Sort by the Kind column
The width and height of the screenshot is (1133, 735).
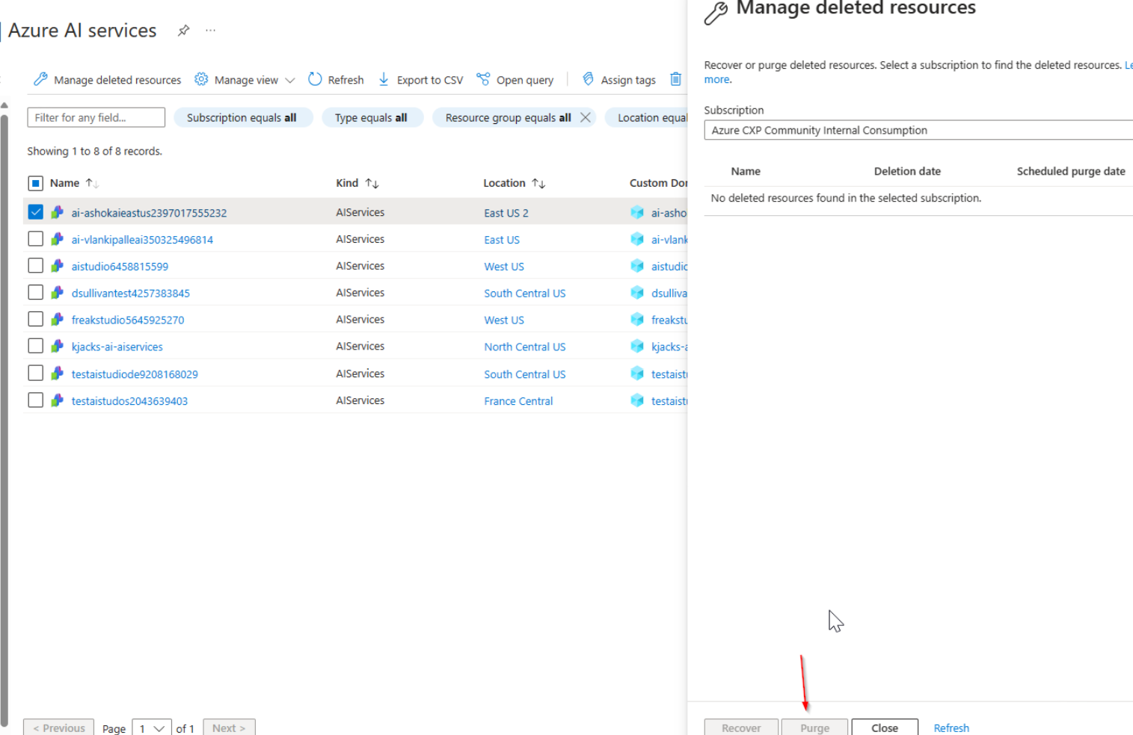pos(357,183)
